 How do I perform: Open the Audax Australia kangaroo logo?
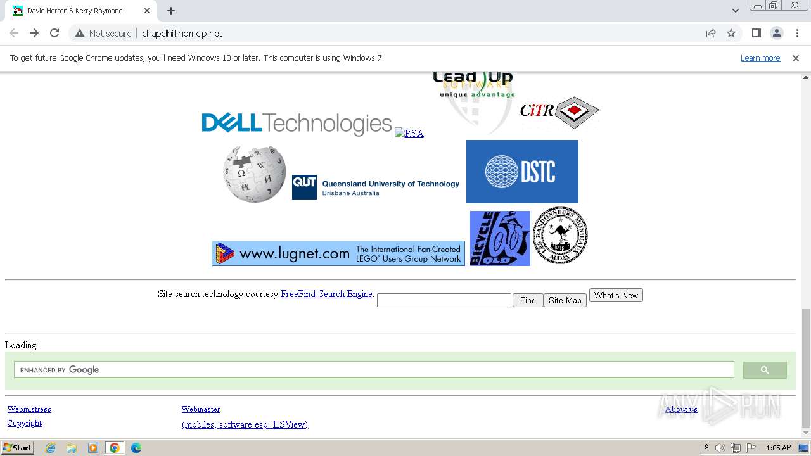(560, 236)
